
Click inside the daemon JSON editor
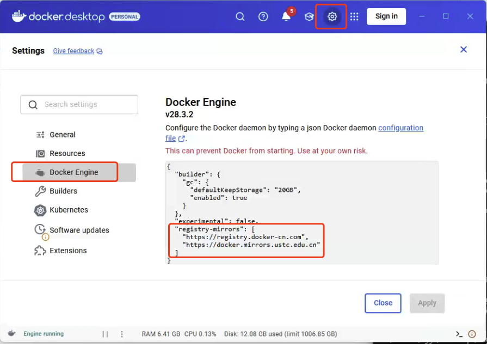click(x=301, y=213)
